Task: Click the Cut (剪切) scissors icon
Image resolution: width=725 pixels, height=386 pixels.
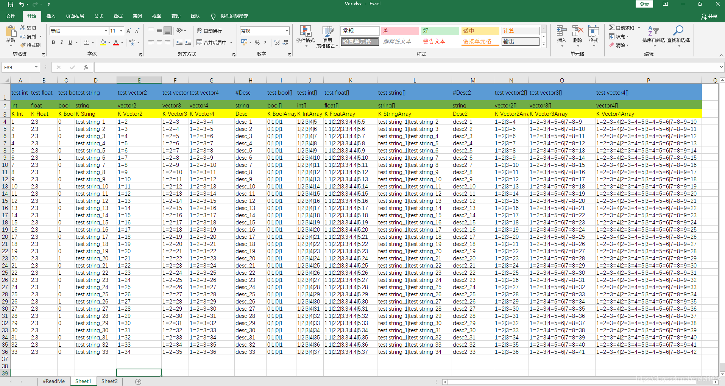Action: coord(23,28)
